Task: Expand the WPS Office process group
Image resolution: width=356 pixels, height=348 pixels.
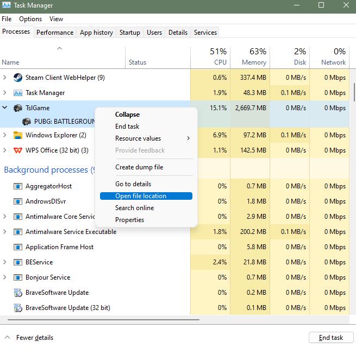Action: [5, 150]
